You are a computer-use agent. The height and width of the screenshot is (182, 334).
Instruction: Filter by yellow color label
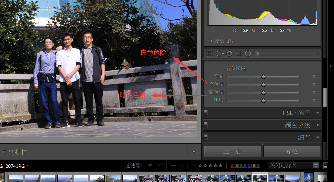[237, 165]
